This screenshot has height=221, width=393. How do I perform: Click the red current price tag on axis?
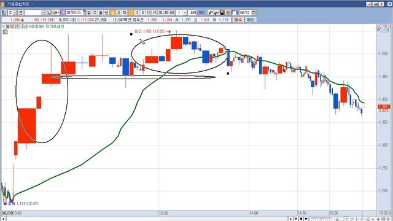[384, 106]
